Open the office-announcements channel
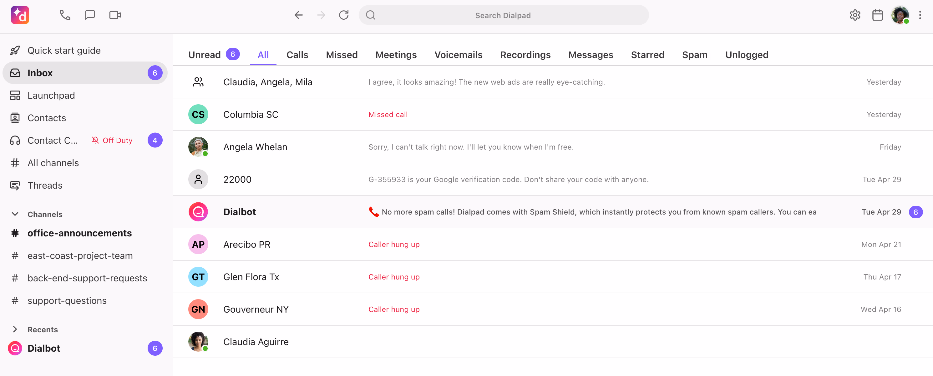The height and width of the screenshot is (376, 933). pos(80,233)
